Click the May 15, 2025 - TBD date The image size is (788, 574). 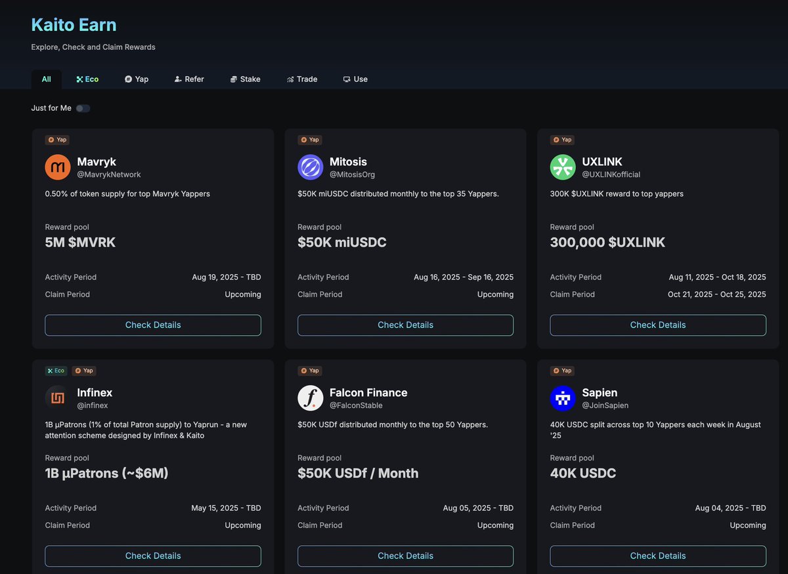pyautogui.click(x=226, y=508)
